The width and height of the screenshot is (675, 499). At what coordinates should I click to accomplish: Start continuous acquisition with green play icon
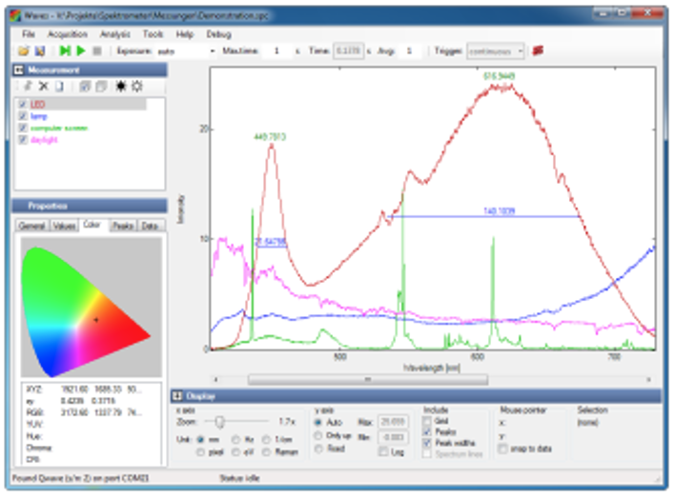[80, 50]
